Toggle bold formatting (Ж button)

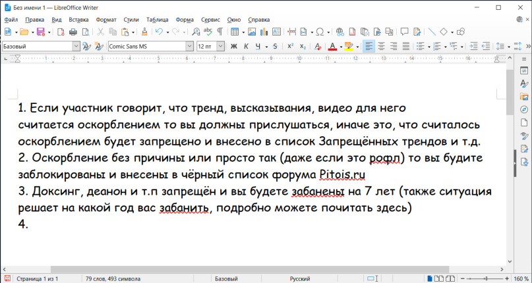233,46
